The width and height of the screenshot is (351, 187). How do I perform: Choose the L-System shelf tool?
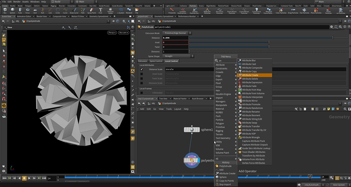121,11
